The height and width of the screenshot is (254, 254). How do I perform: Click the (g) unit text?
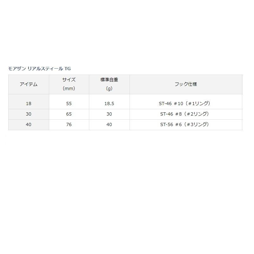click(x=109, y=89)
